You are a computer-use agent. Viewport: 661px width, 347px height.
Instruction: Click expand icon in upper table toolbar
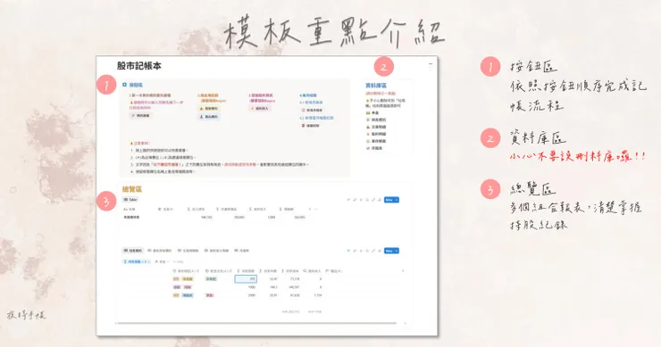point(373,200)
